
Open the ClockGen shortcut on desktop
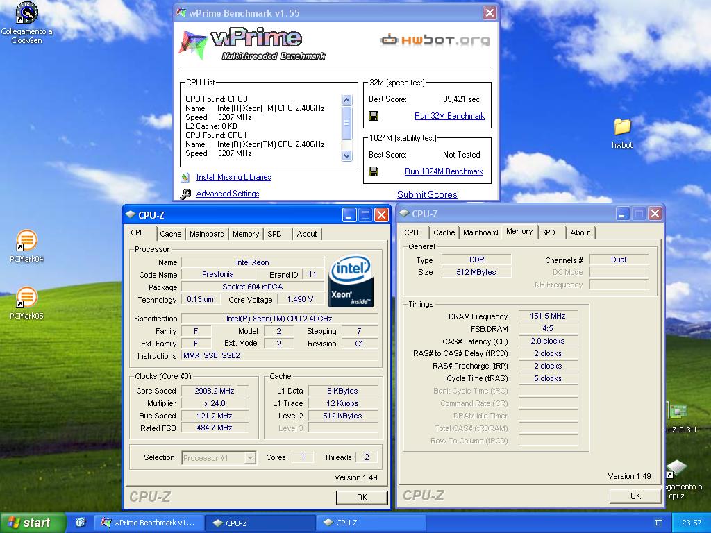coord(27,23)
